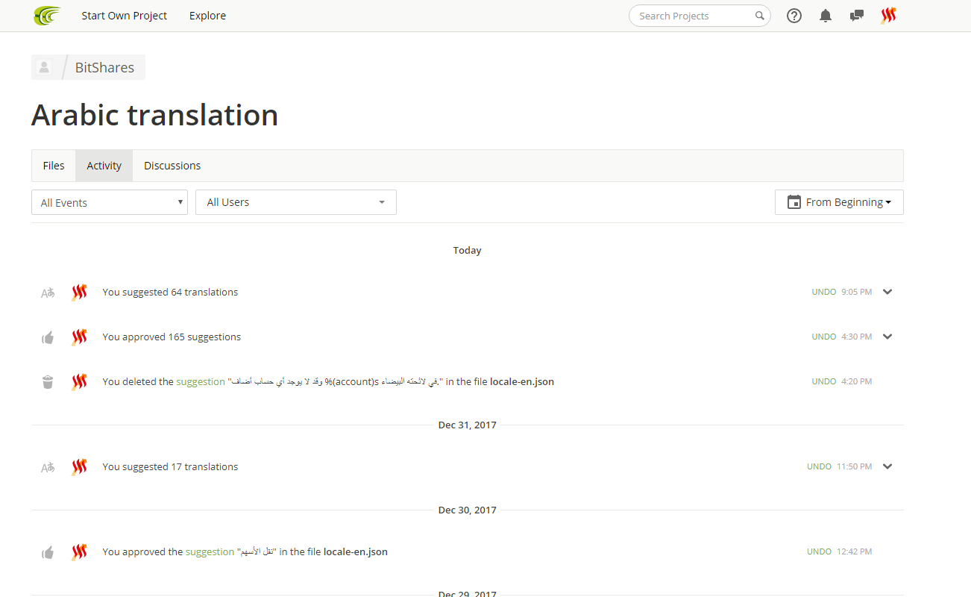
Task: Open the Explore menu item
Action: click(207, 16)
